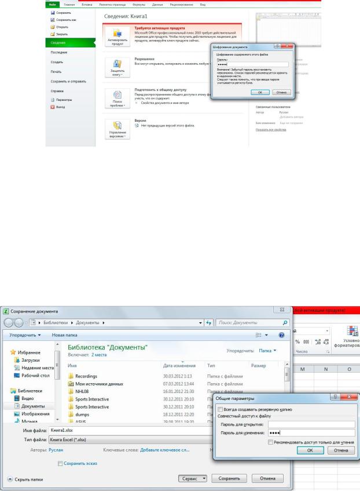The height and width of the screenshot is (491, 360).
Task: Select the Recordings folder
Action: 83,376
